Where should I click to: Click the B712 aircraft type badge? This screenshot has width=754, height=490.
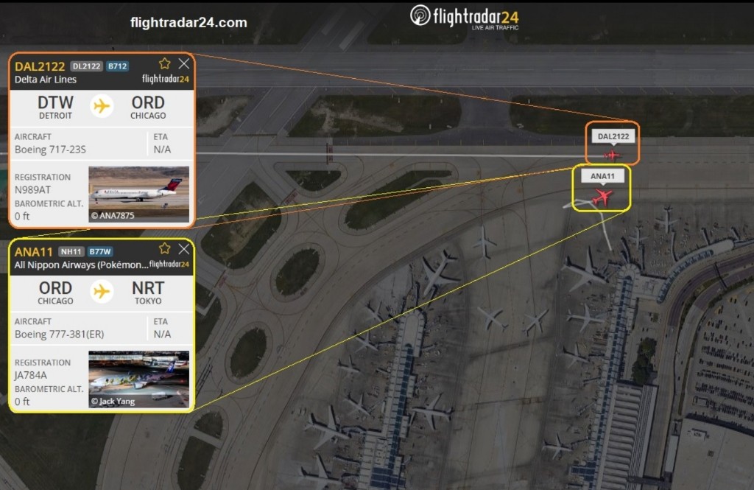pos(117,66)
